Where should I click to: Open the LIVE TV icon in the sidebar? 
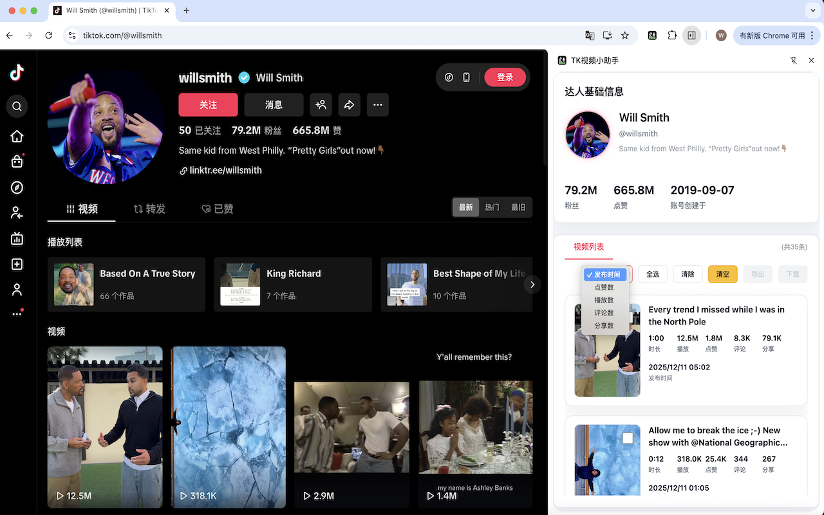(17, 239)
